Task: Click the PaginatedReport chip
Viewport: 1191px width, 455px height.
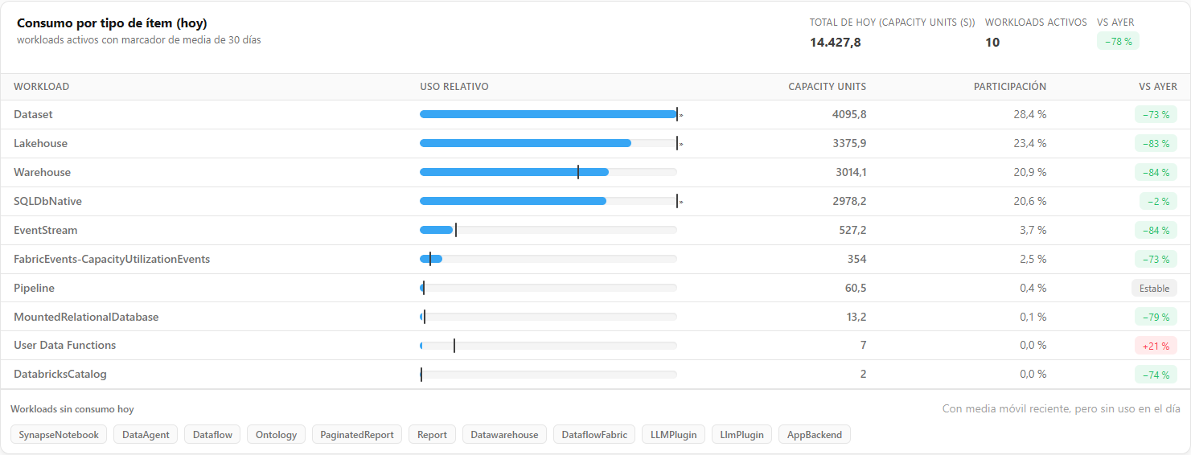Action: pos(357,434)
